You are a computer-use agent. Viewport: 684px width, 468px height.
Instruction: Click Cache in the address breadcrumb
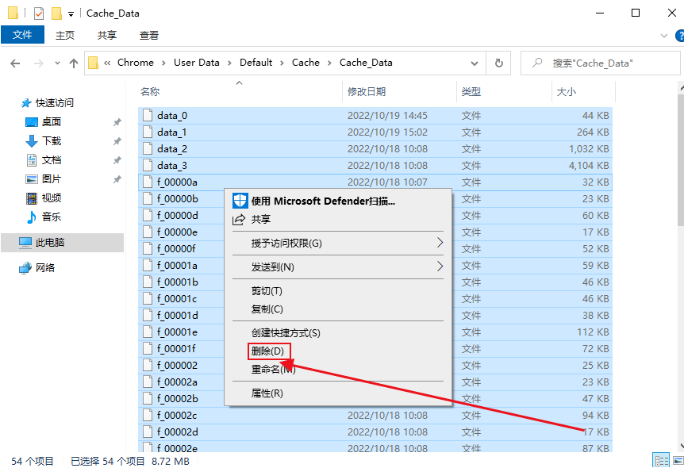coord(305,63)
